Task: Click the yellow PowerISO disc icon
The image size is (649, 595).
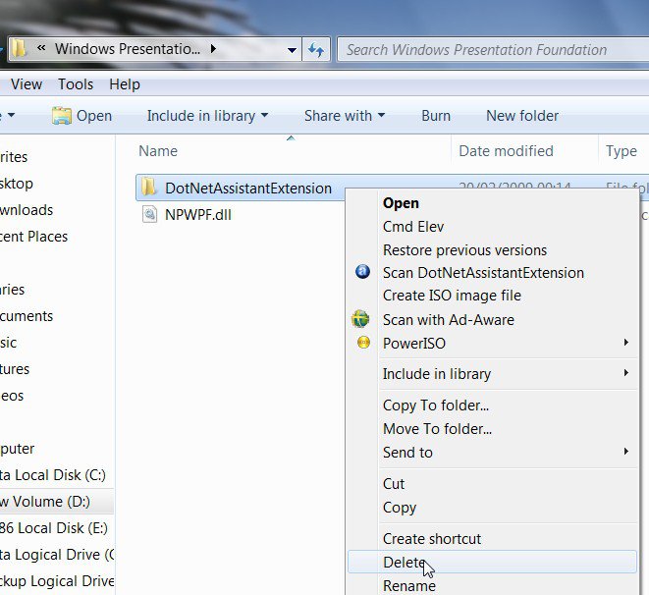Action: coord(363,343)
